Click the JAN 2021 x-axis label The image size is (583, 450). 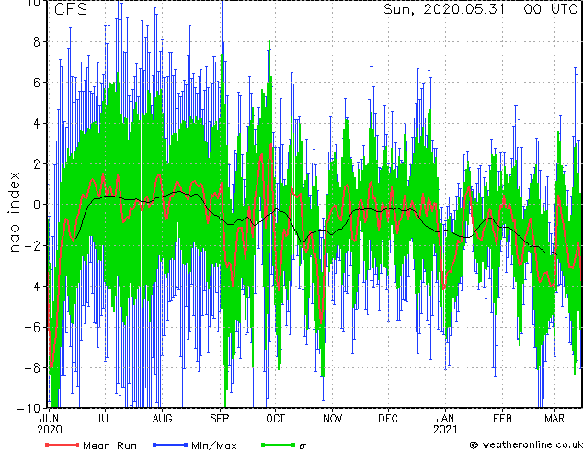(x=445, y=424)
